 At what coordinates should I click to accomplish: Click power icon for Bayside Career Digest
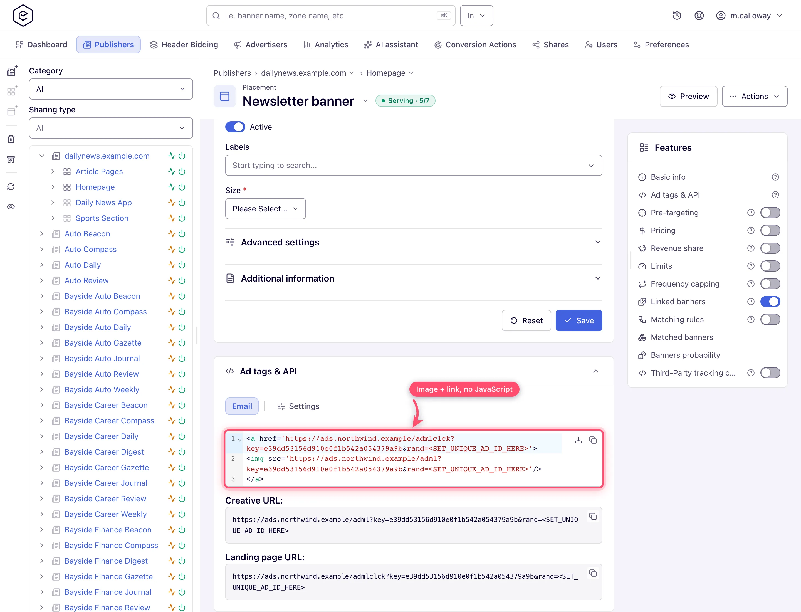(182, 452)
